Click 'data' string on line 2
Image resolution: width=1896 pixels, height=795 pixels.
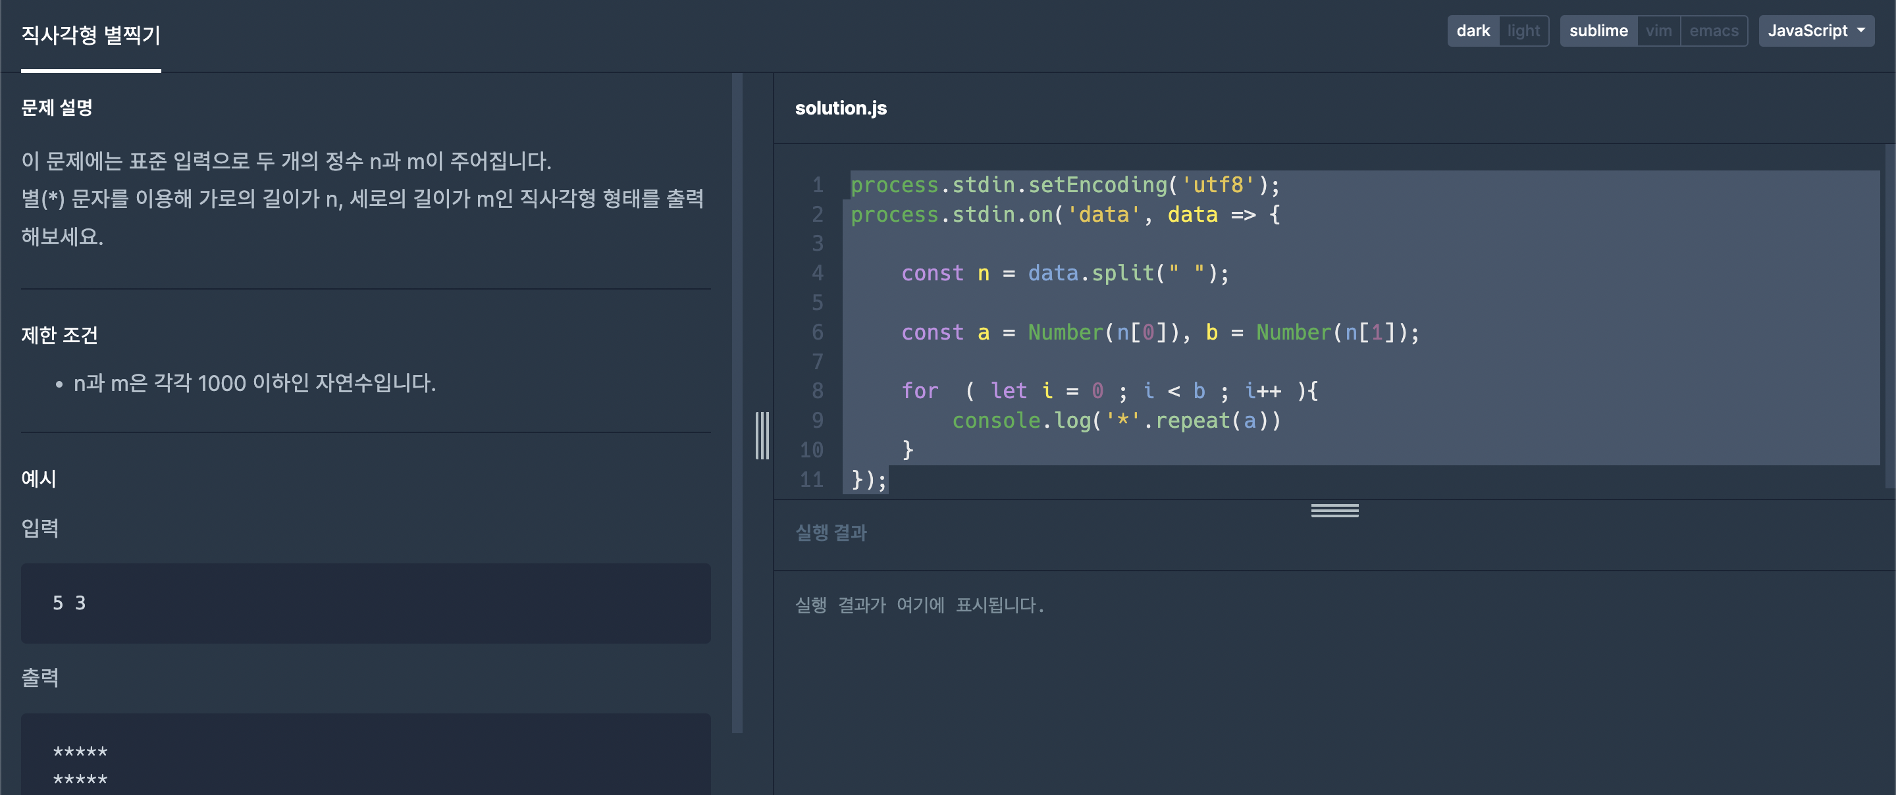pyautogui.click(x=1103, y=214)
